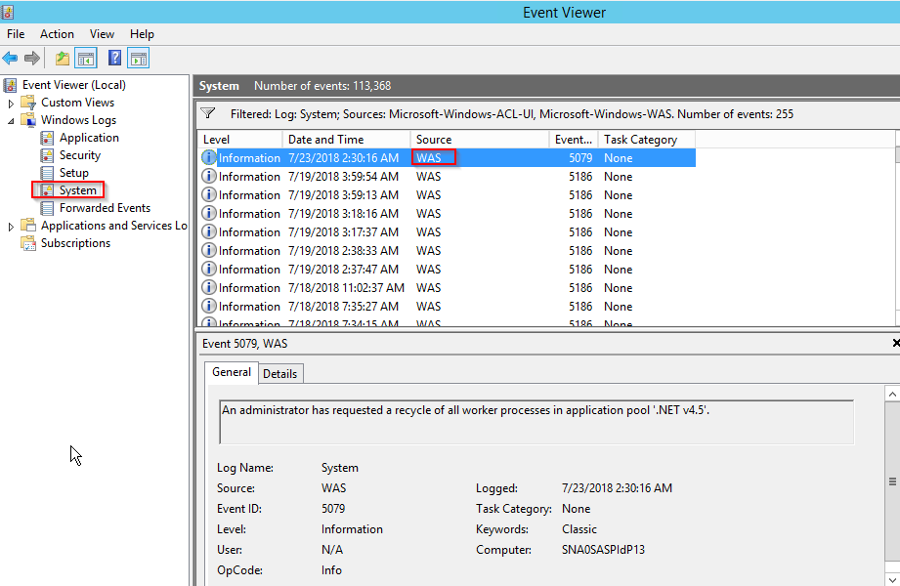Select the event at 7/19/2018 3:18:16 AM
The height and width of the screenshot is (586, 900).
click(x=447, y=214)
